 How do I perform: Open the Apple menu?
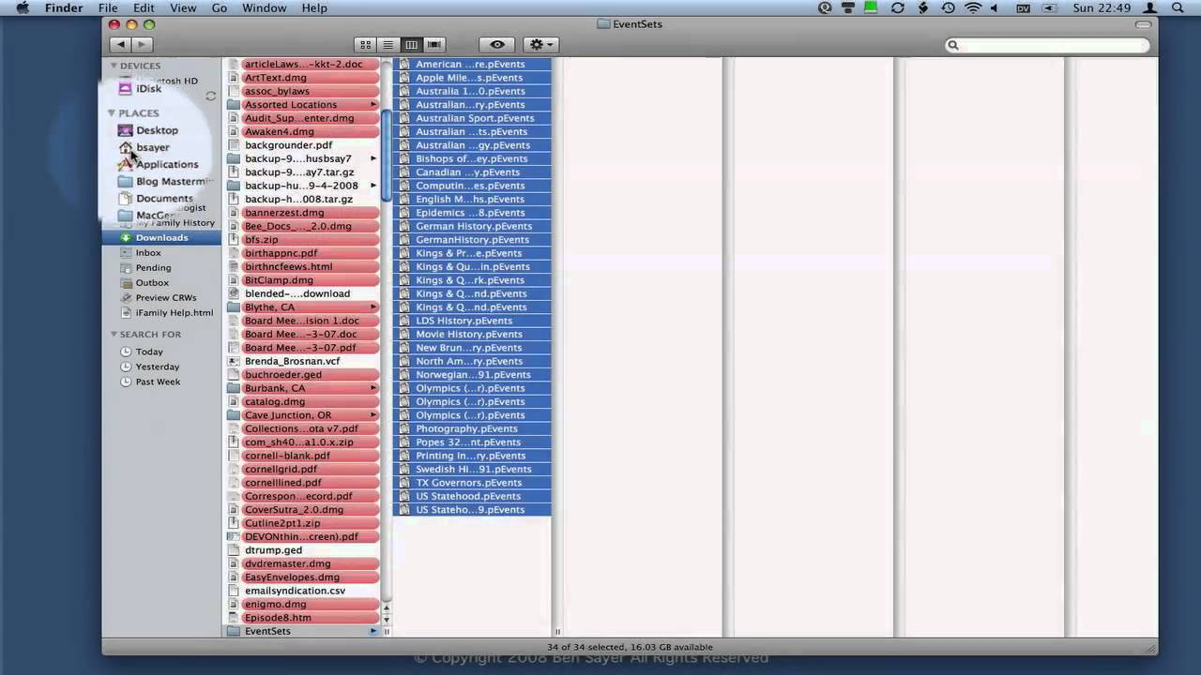click(23, 7)
